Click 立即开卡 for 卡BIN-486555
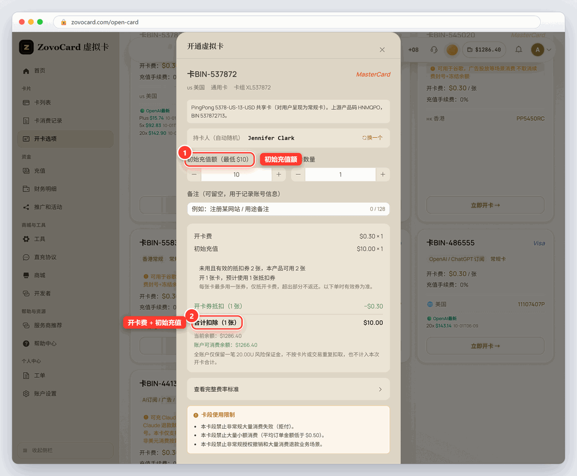The width and height of the screenshot is (577, 476). point(485,346)
